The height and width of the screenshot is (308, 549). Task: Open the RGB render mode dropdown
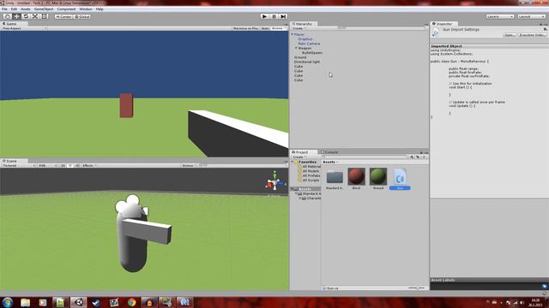(x=48, y=165)
